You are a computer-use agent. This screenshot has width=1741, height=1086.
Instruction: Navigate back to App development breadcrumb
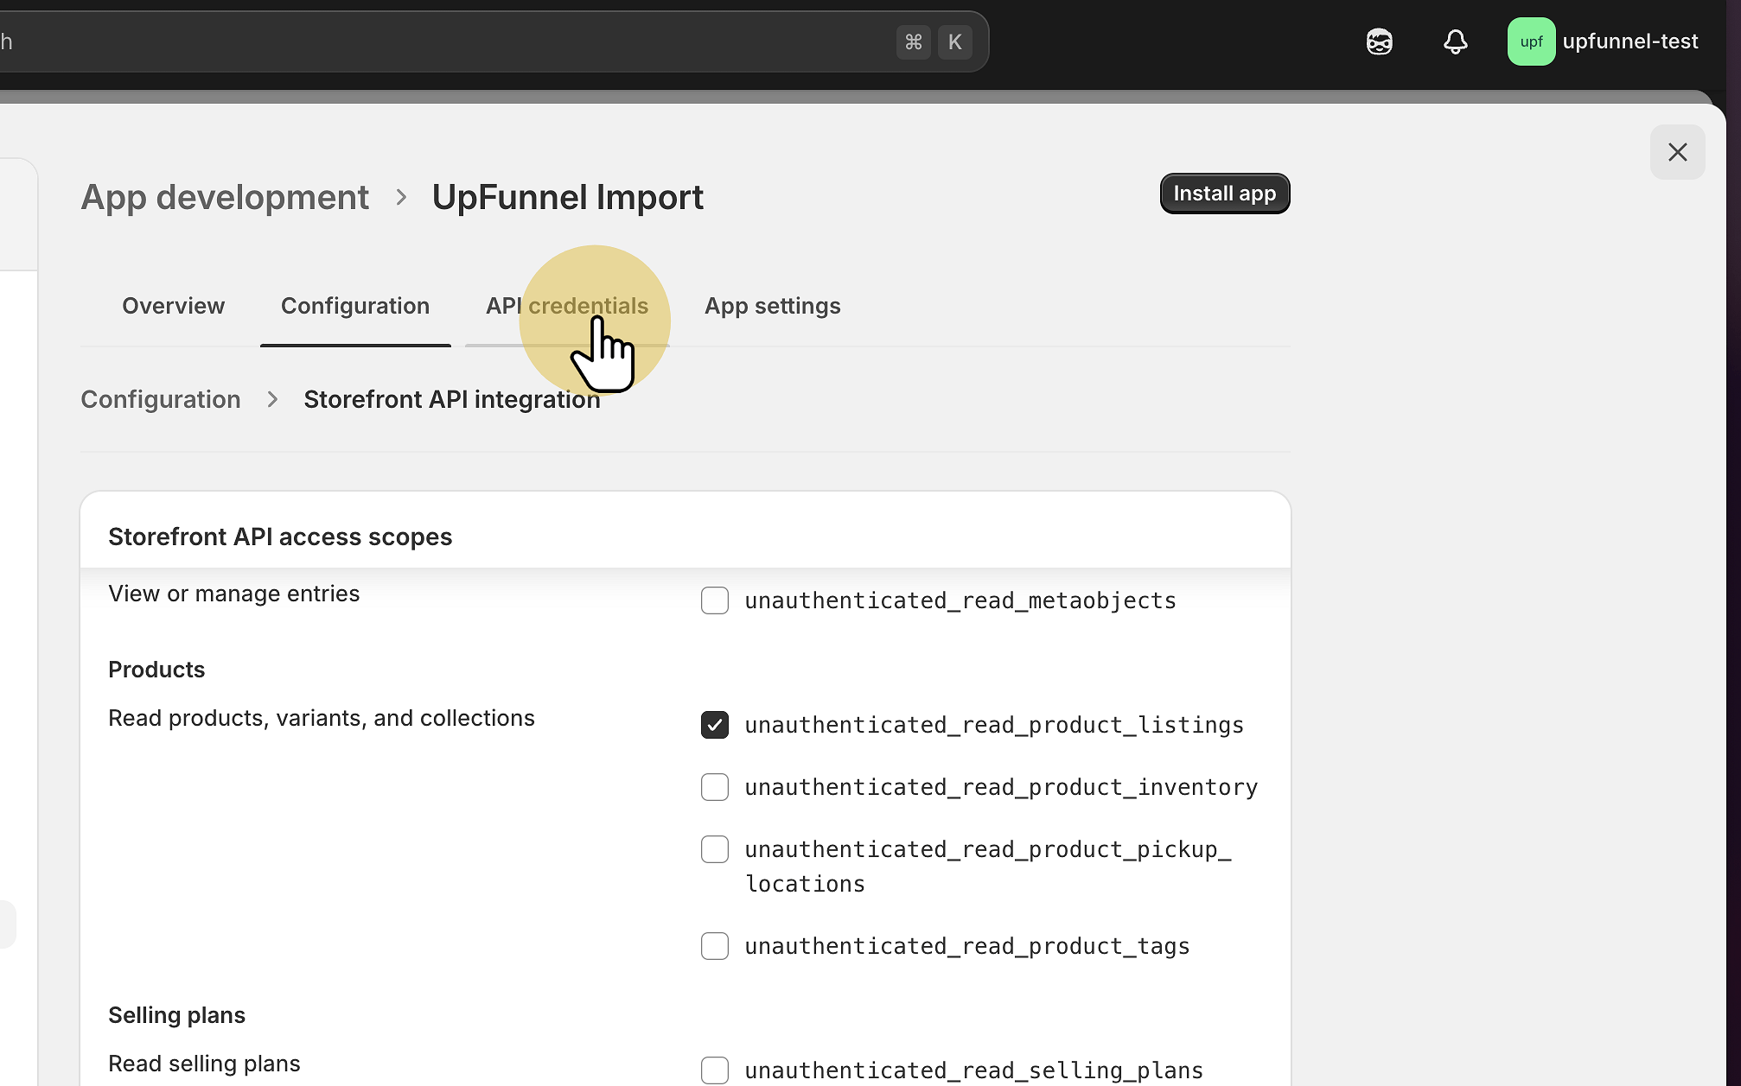pos(225,197)
